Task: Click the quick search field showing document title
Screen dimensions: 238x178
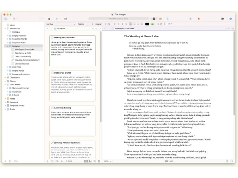Action: coord(119,19)
